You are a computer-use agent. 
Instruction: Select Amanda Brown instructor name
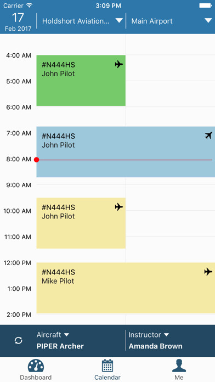click(155, 346)
